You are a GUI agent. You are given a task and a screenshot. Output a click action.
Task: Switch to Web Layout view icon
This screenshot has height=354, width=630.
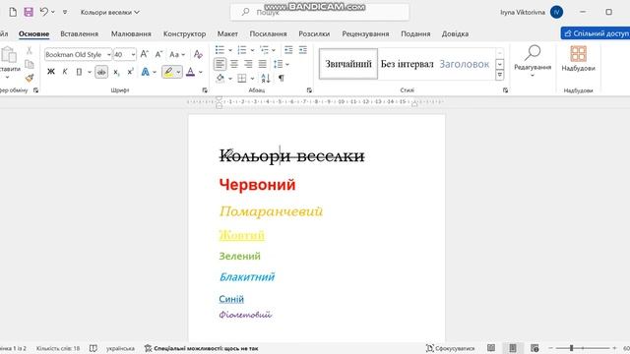535,348
